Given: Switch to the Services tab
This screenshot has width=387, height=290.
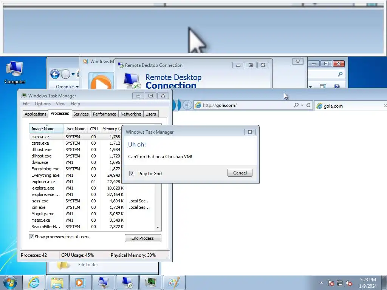Looking at the screenshot, I should 81,114.
